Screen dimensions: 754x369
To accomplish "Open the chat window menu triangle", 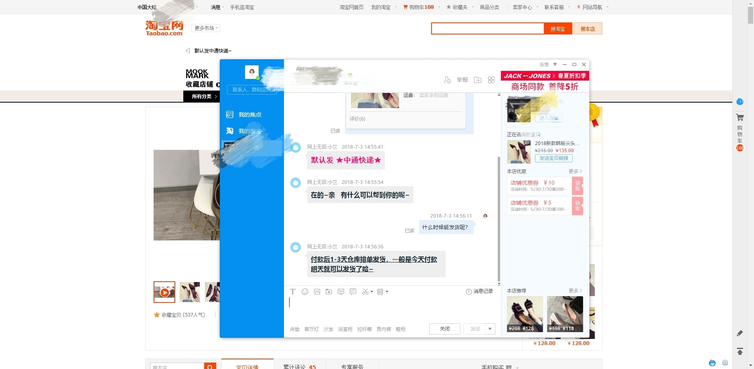I will click(x=555, y=65).
